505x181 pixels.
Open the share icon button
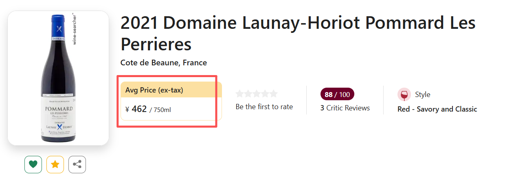pos(77,164)
